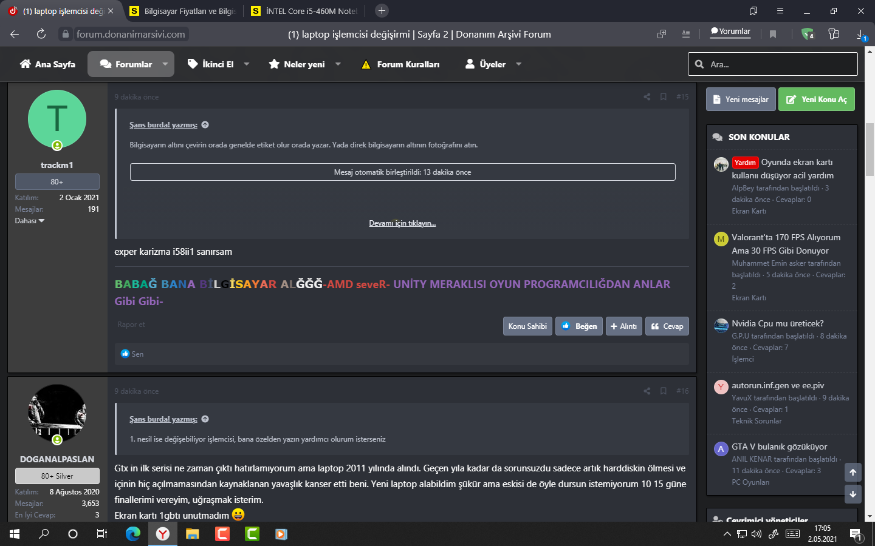The image size is (875, 546).
Task: Reload the page
Action: [41, 34]
